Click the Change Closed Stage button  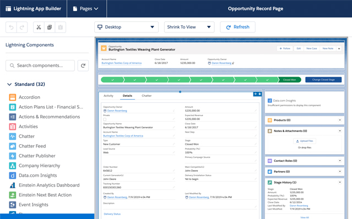pyautogui.click(x=323, y=80)
